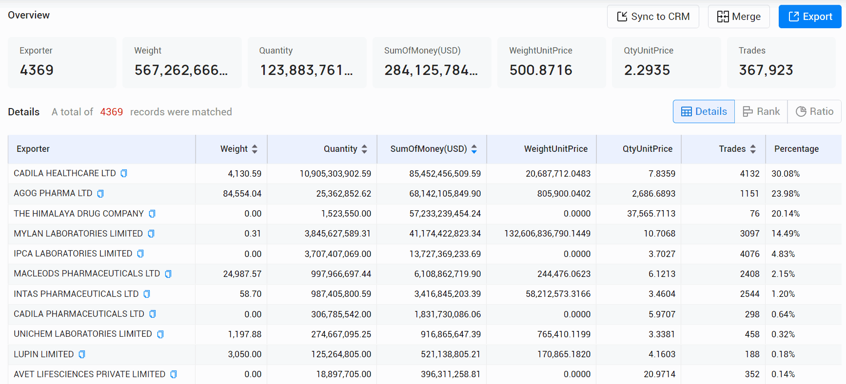Switch to the Ratio view tab
Screen dimensions: 846x384
[x=814, y=111]
